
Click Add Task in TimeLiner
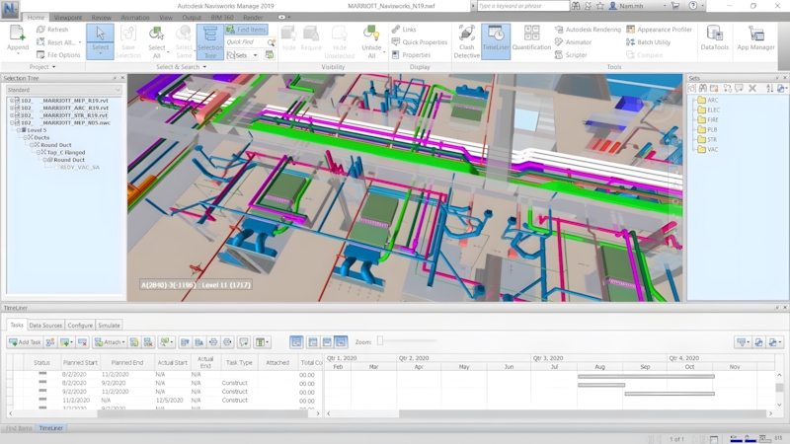25,342
